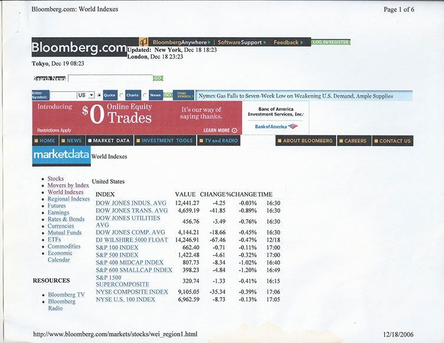Open the TV and RADIO menu tab
Image resolution: width=444 pixels, height=343 pixels.
coord(218,141)
